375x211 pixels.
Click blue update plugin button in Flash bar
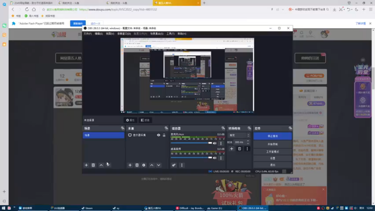click(78, 23)
